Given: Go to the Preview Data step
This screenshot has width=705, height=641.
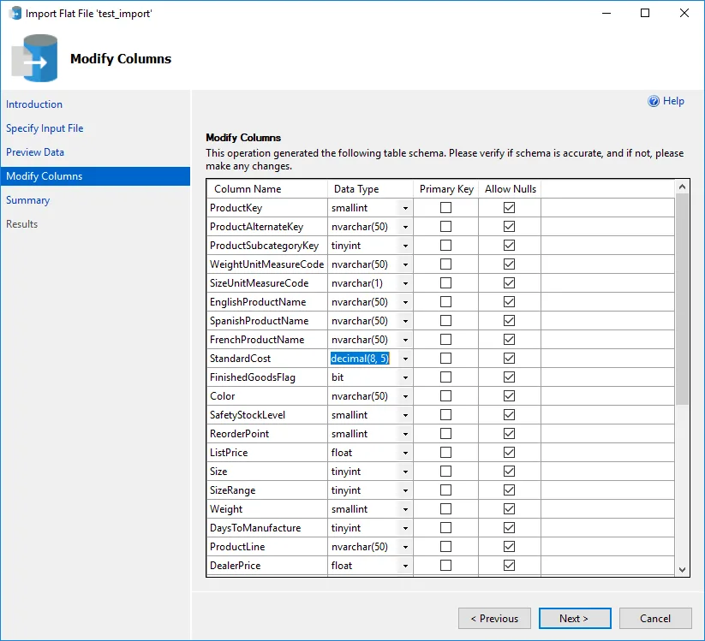Looking at the screenshot, I should [x=35, y=152].
